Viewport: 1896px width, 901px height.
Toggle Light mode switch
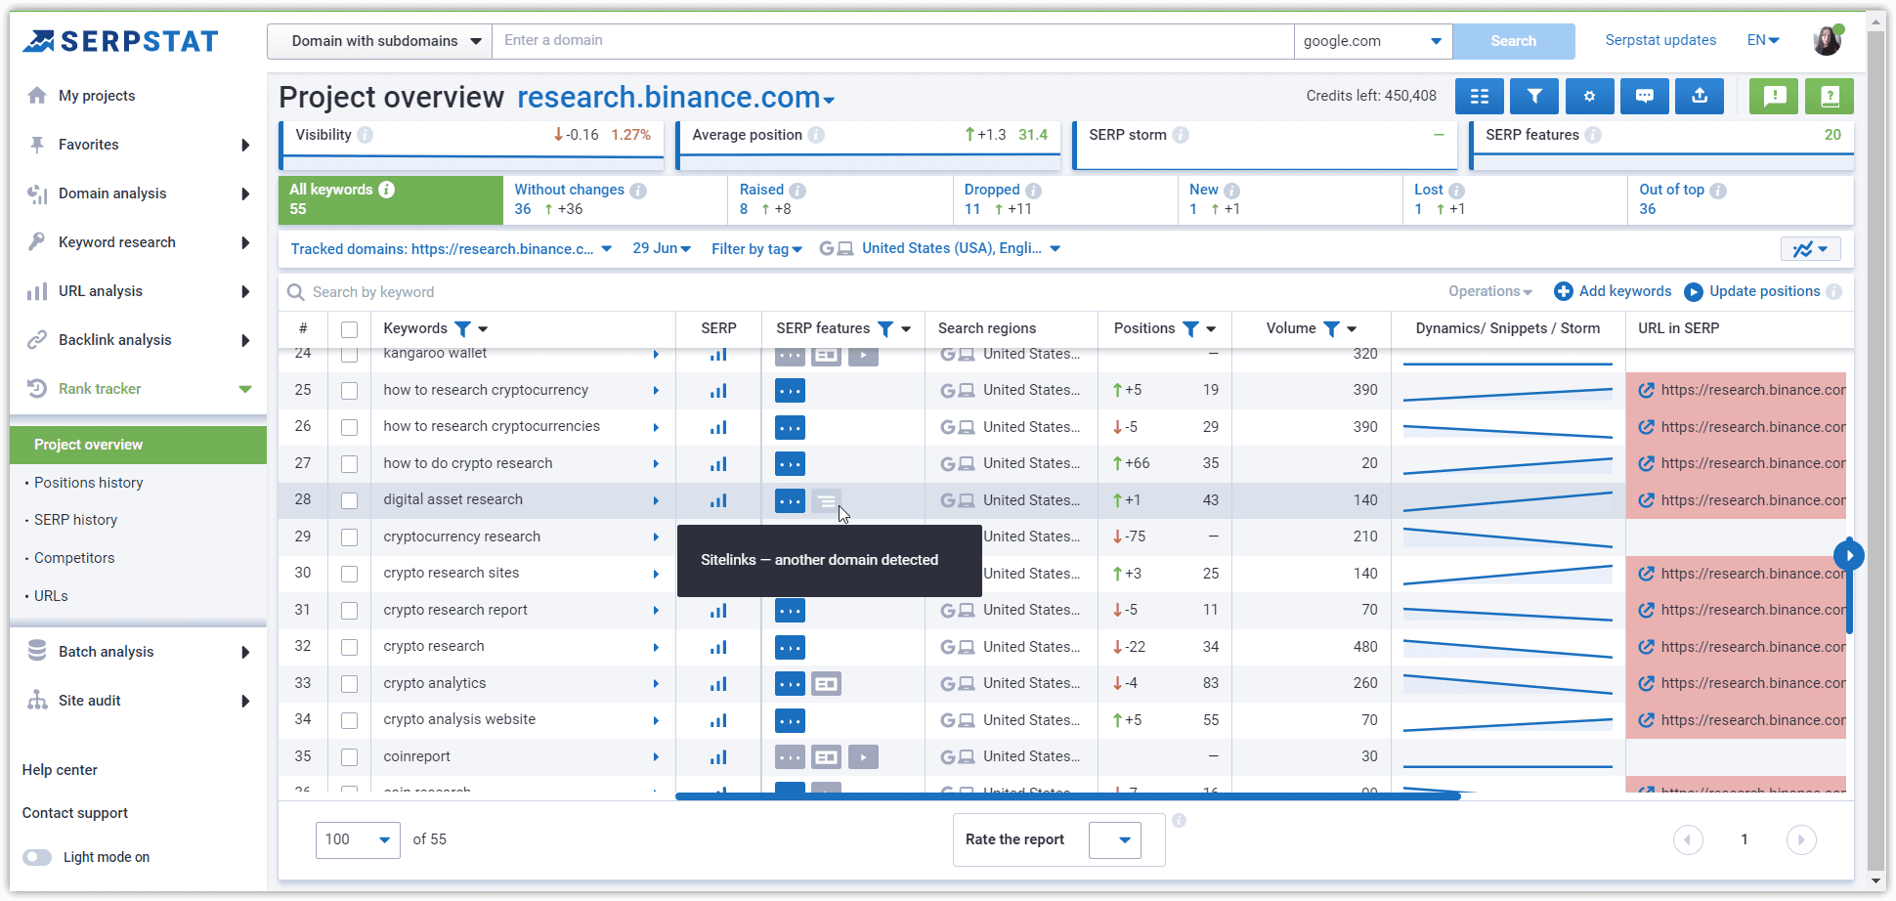(37, 857)
